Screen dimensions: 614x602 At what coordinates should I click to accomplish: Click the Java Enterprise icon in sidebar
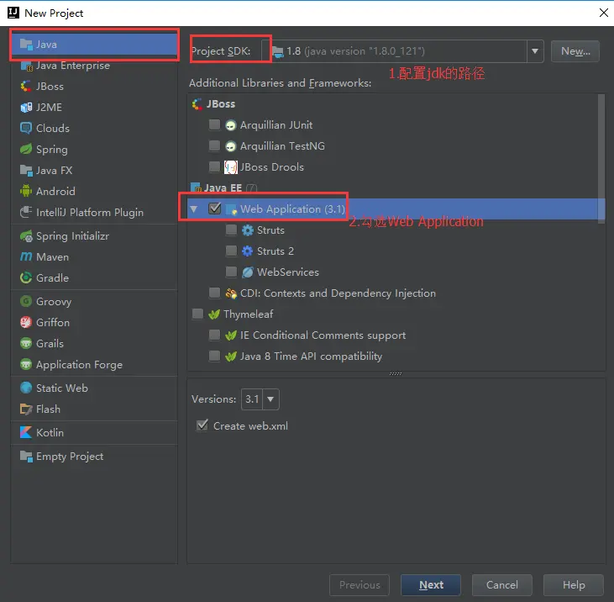point(26,66)
